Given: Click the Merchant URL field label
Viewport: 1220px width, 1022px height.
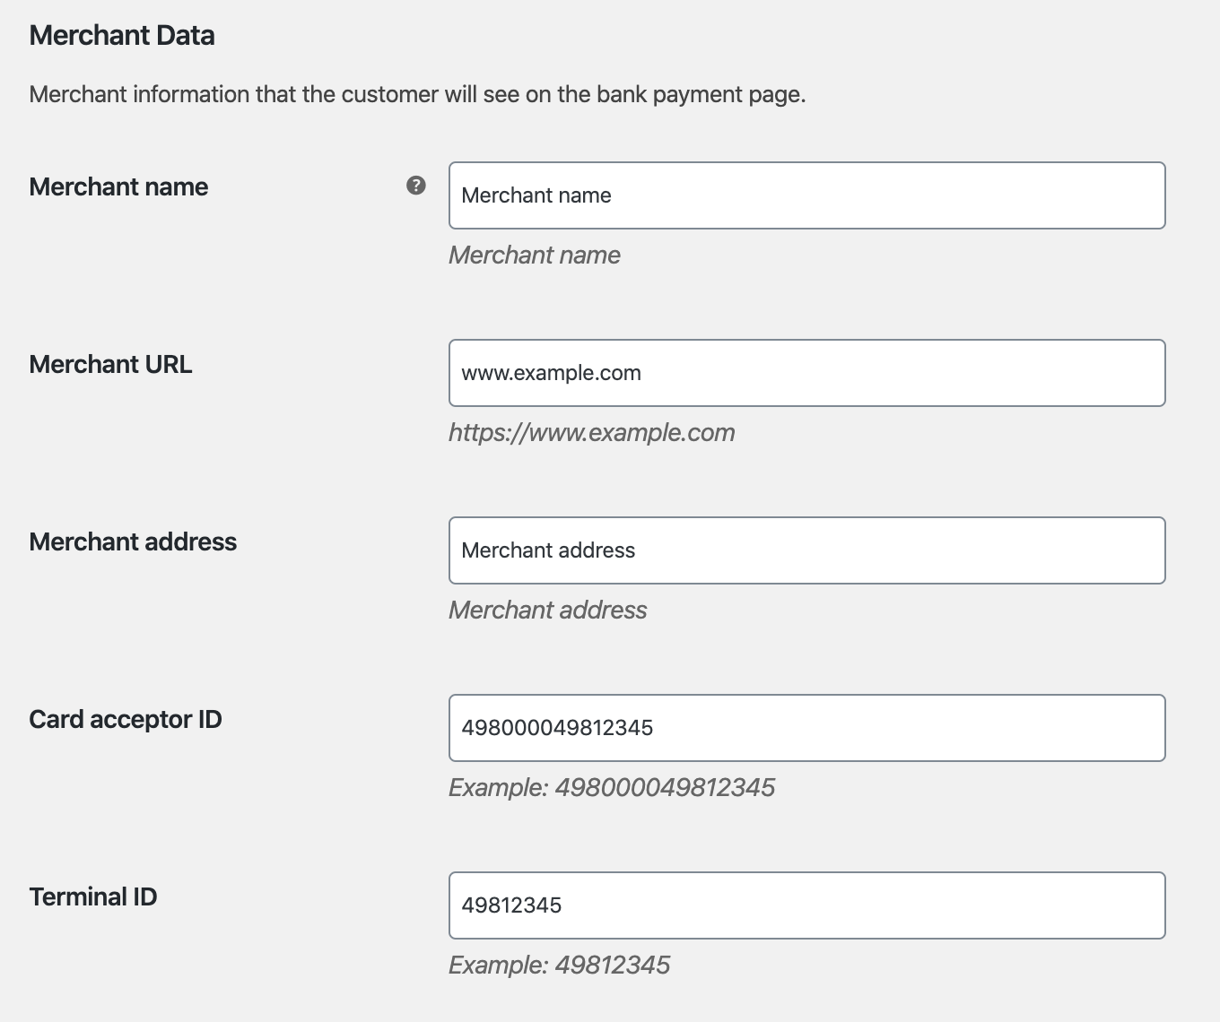Looking at the screenshot, I should [110, 364].
